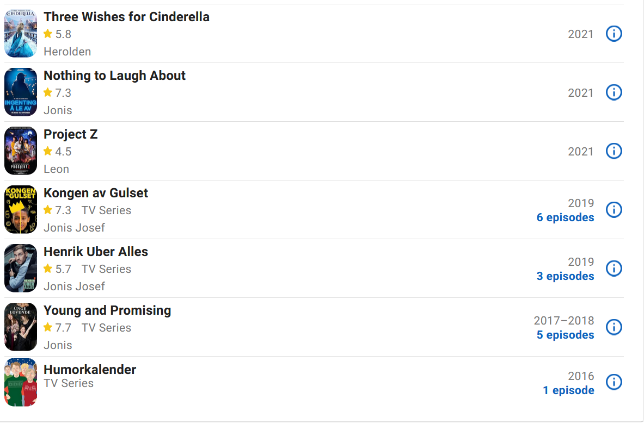Click the Project Z poster thumbnail
644x424 pixels.
pos(21,151)
